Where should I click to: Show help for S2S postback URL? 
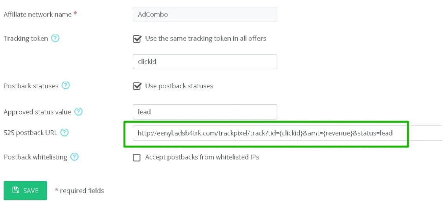point(65,132)
